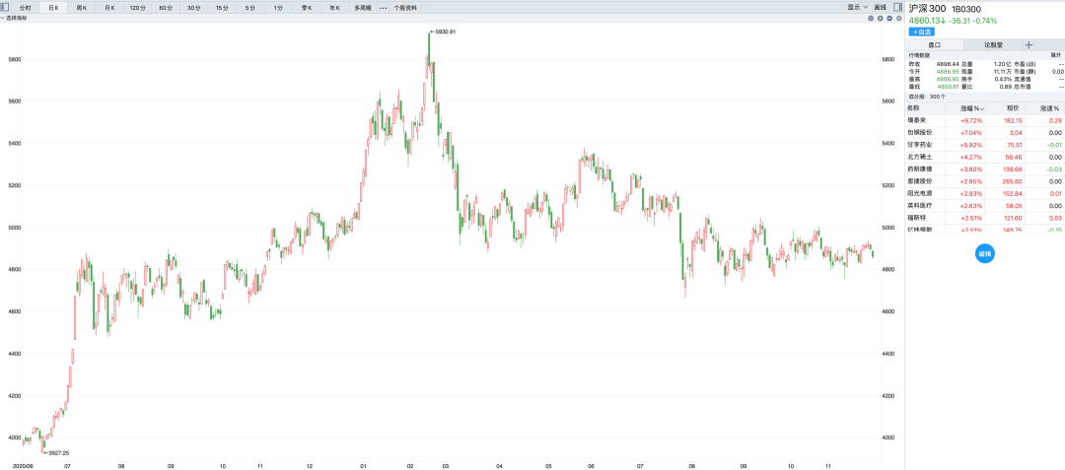Switch to the 1分 period
Screen dimensions: 1065x470
[278, 8]
